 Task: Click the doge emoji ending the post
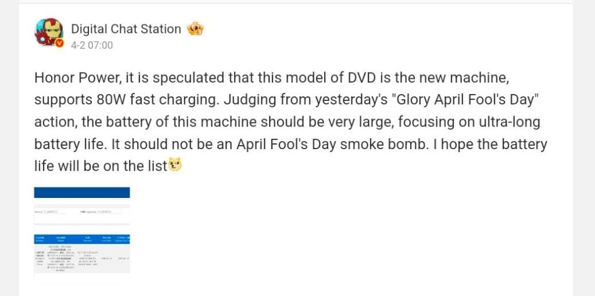point(175,166)
